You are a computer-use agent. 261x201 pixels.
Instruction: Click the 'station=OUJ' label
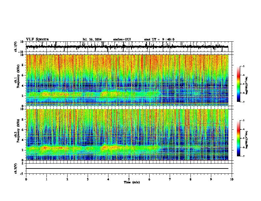tap(122, 39)
